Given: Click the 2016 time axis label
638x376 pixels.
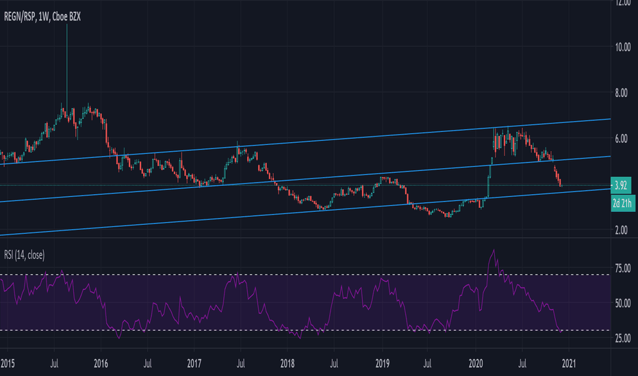Looking at the screenshot, I should point(101,363).
